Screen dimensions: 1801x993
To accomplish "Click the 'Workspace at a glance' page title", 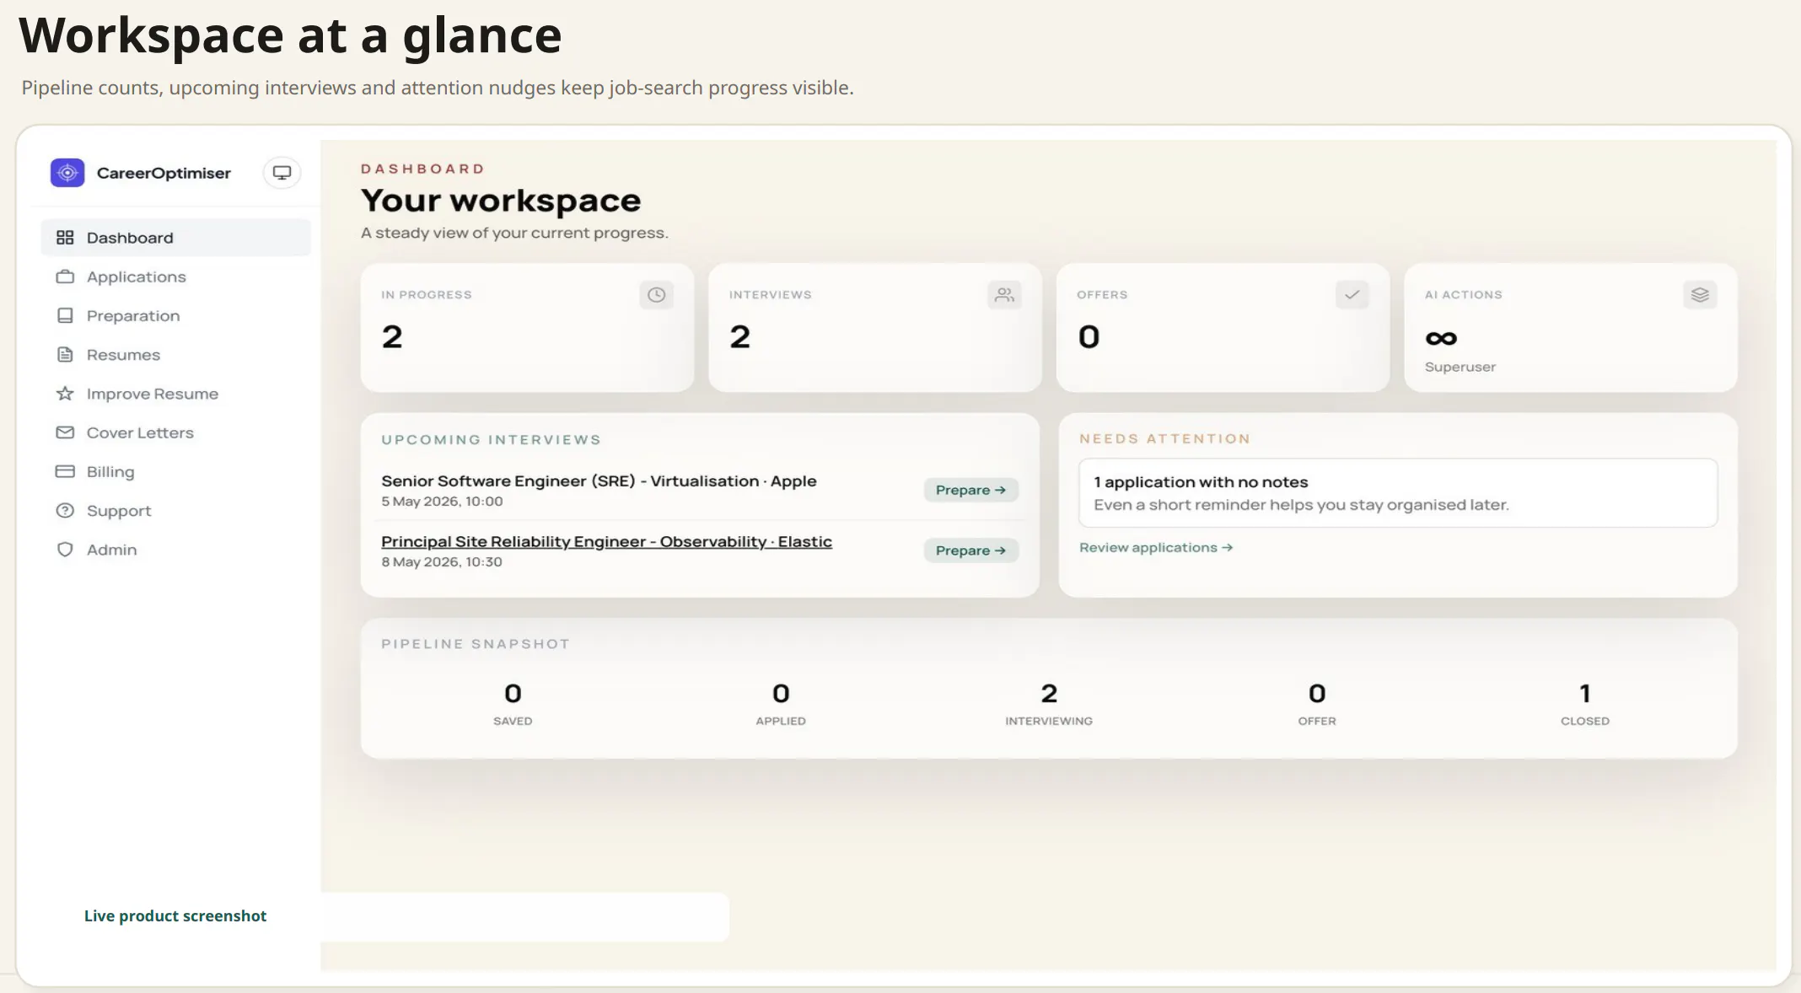I will coord(290,35).
